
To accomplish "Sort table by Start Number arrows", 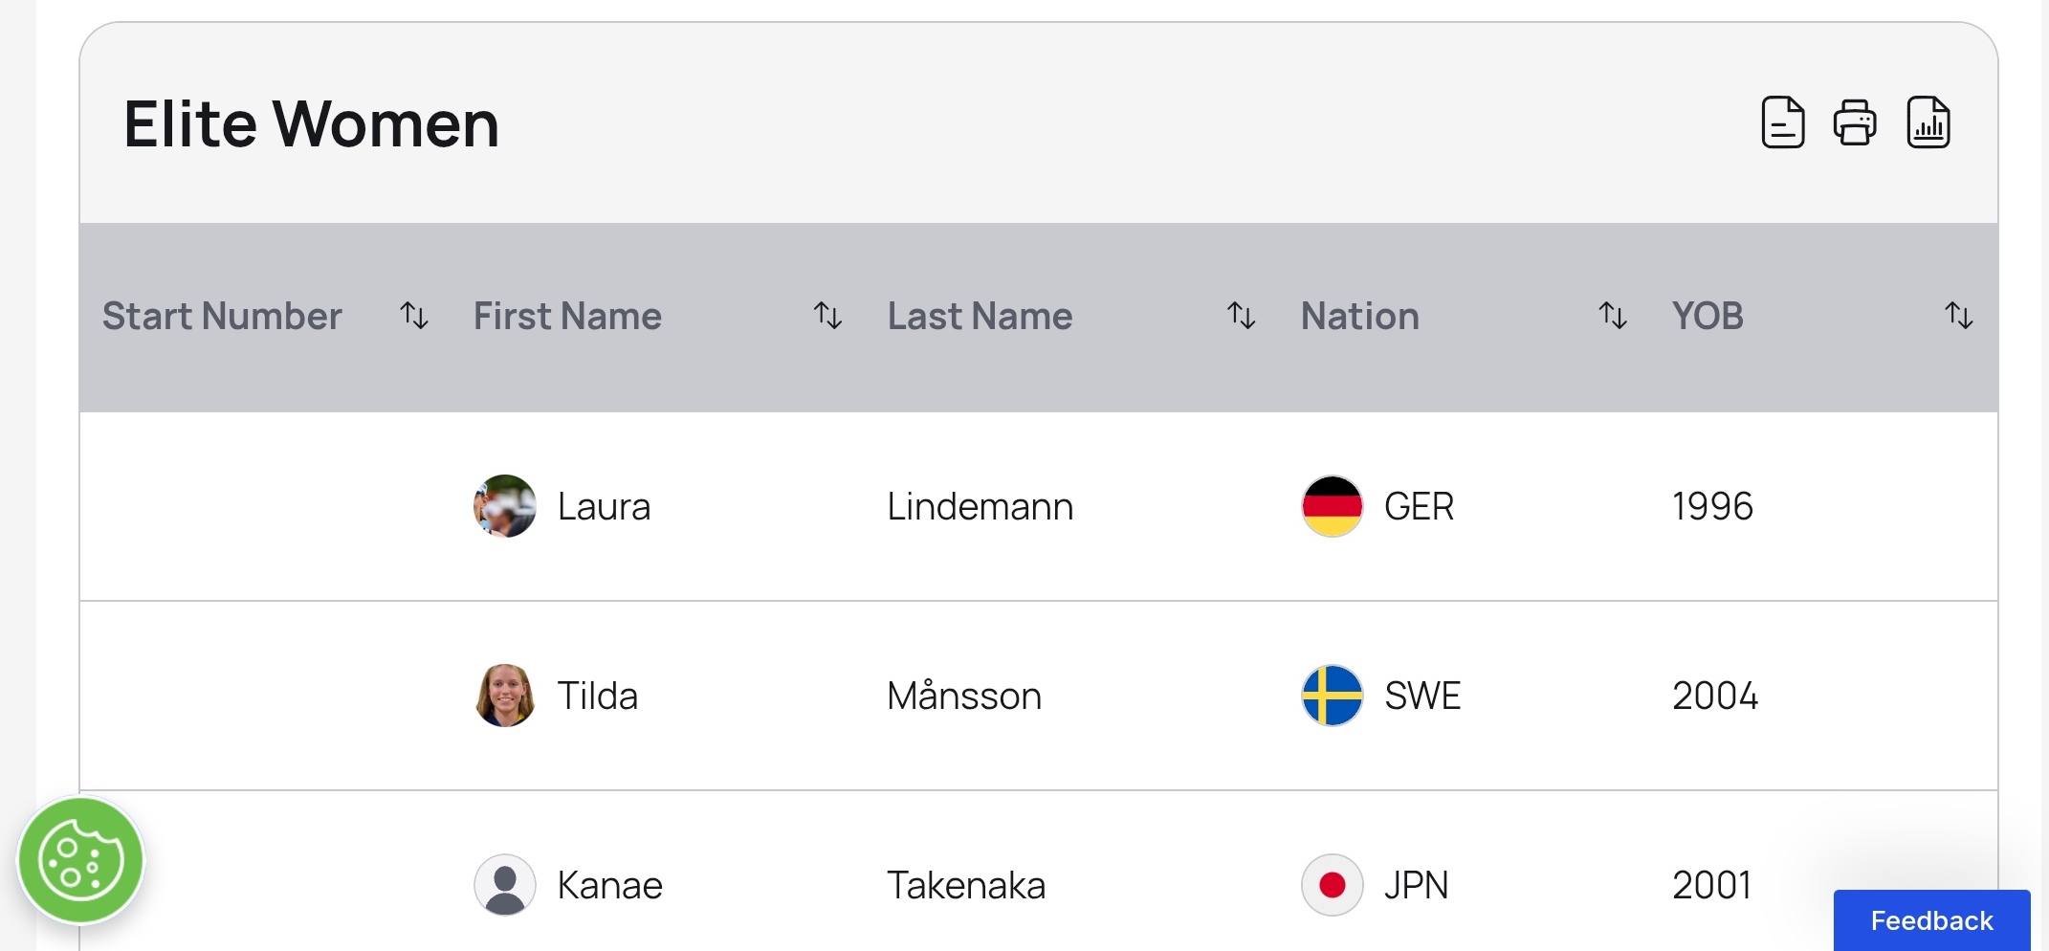I will tap(414, 316).
